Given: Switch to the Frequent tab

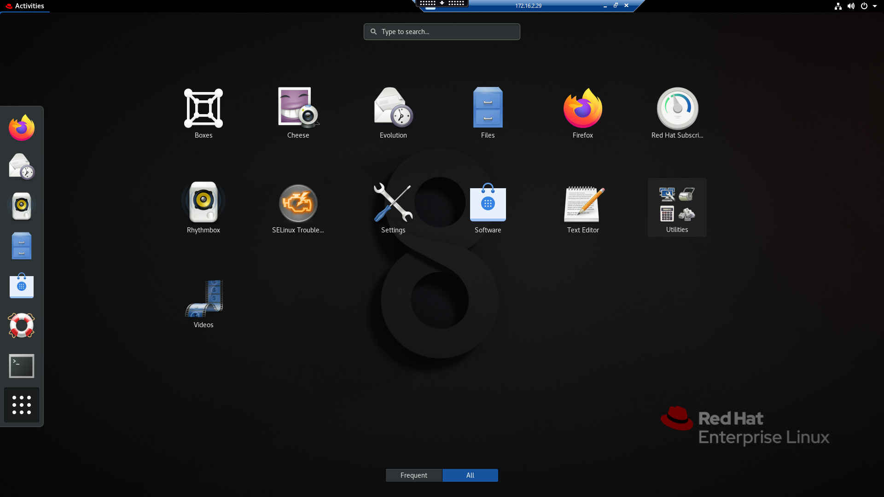Looking at the screenshot, I should point(413,475).
